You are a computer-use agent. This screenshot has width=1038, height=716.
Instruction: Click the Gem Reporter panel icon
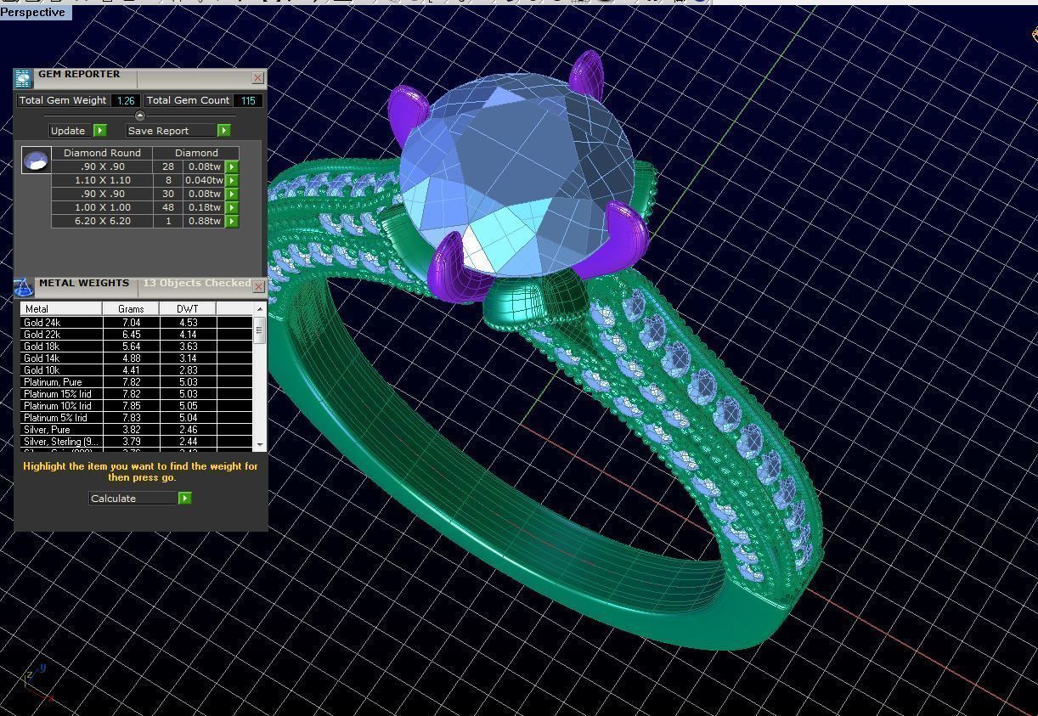pos(23,79)
